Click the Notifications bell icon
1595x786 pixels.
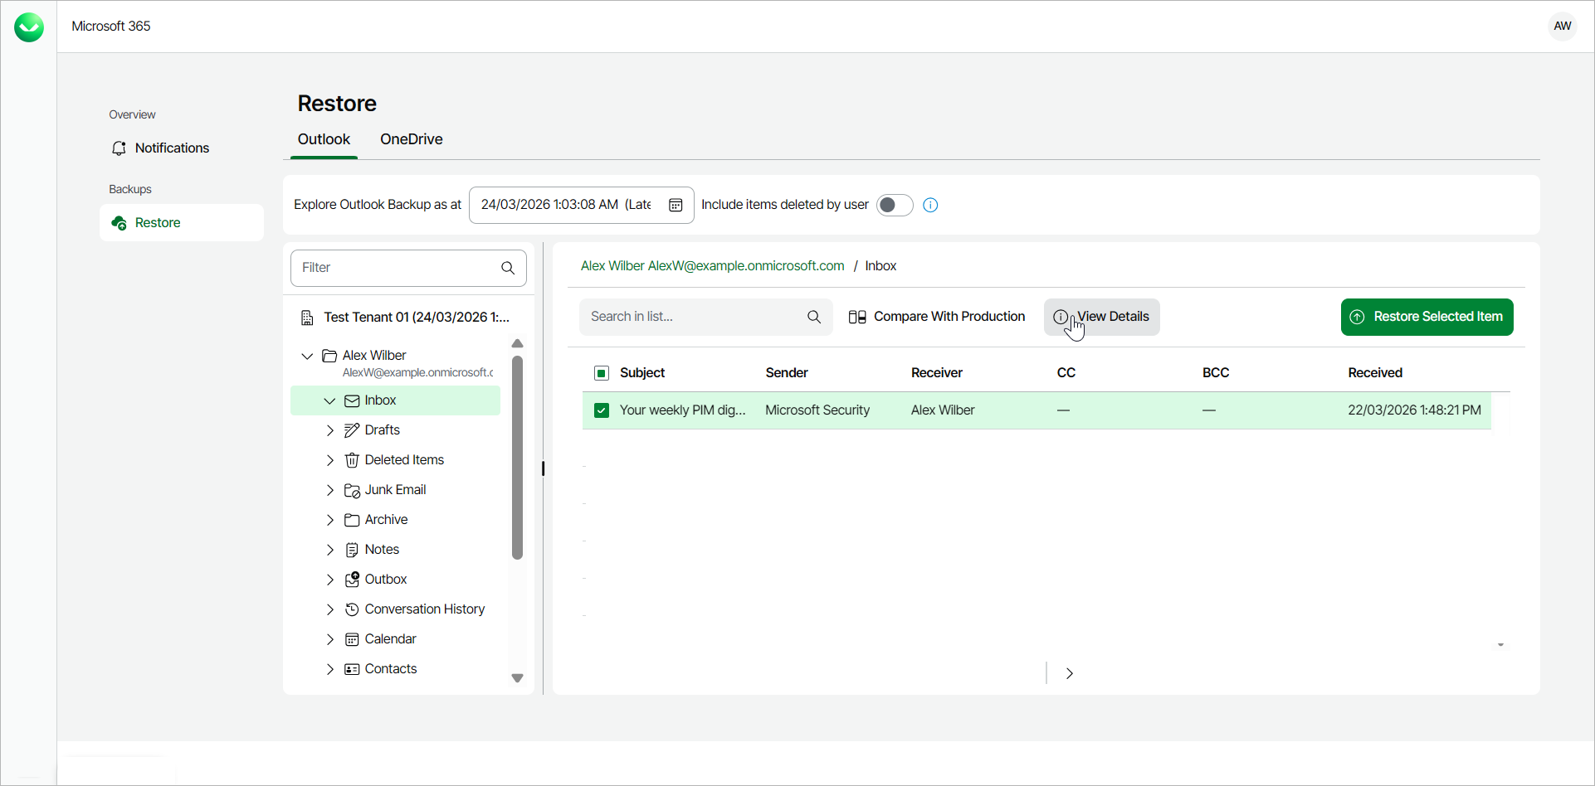pos(119,148)
